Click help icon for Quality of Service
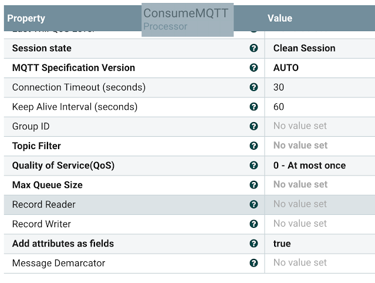375x283 pixels. point(254,166)
